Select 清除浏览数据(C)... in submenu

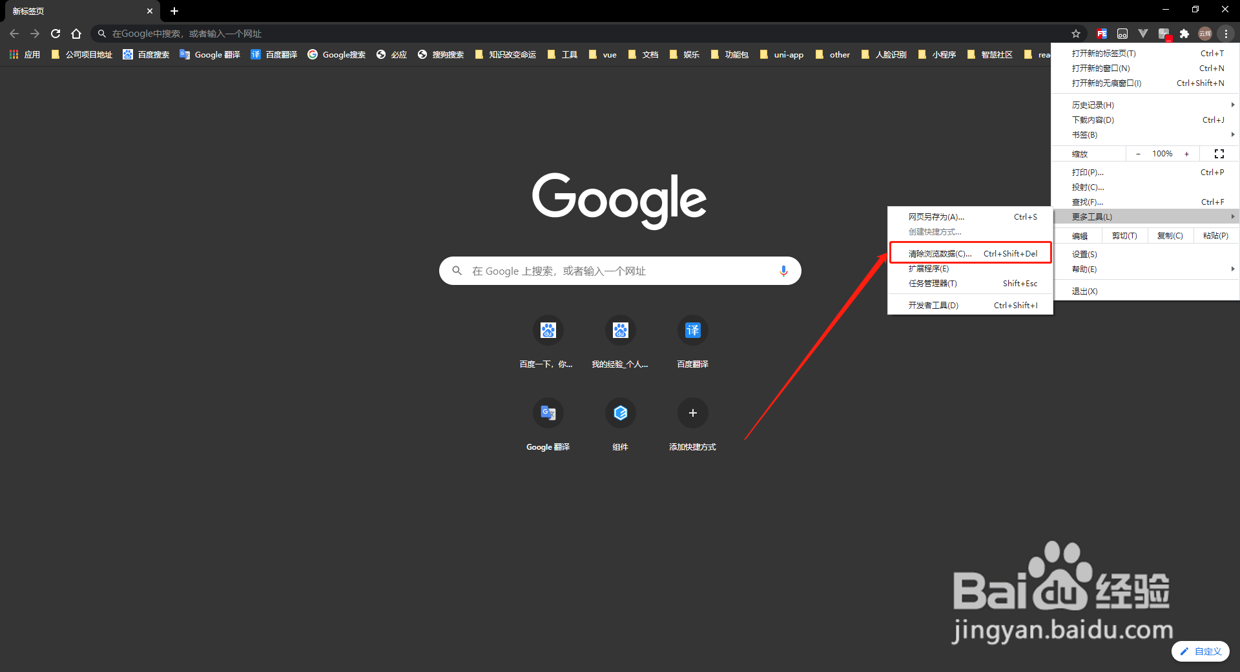point(971,253)
